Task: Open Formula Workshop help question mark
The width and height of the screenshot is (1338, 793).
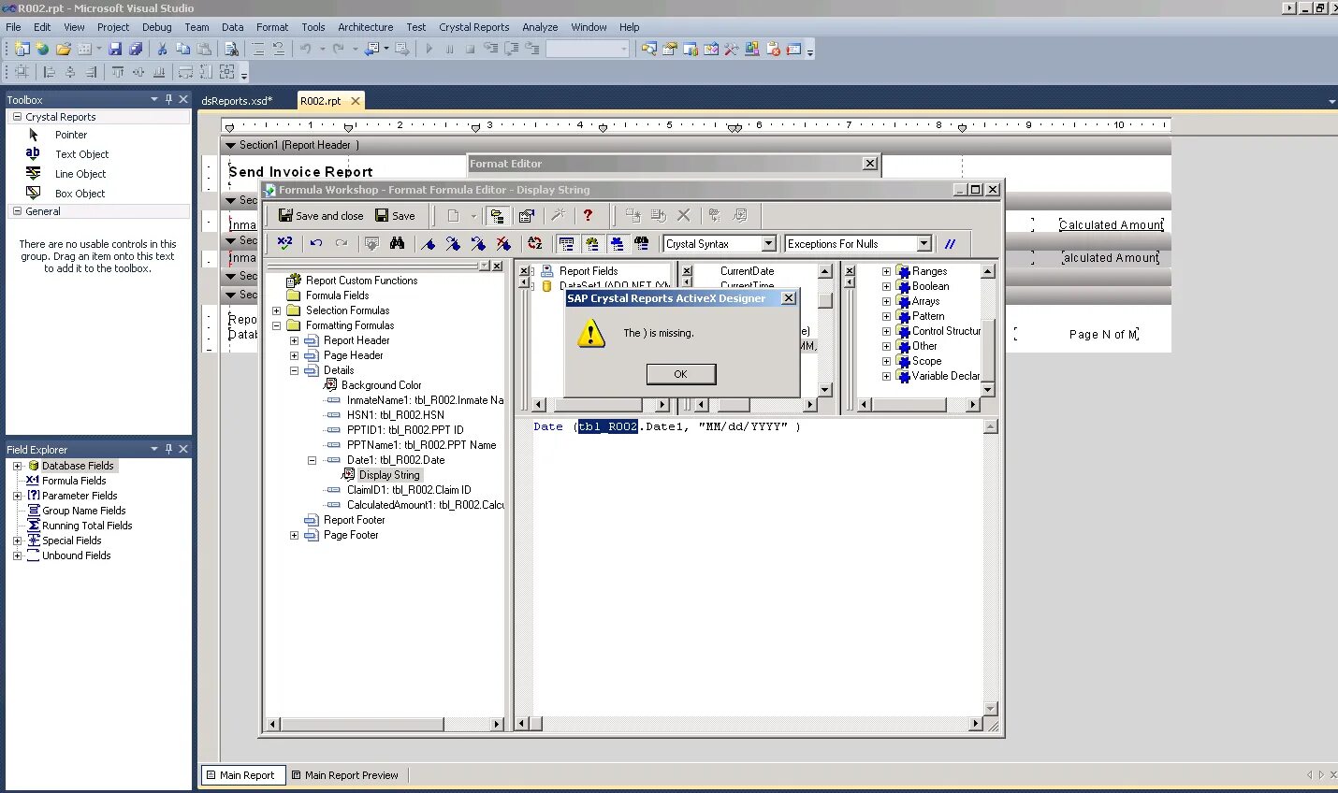Action: (x=588, y=215)
